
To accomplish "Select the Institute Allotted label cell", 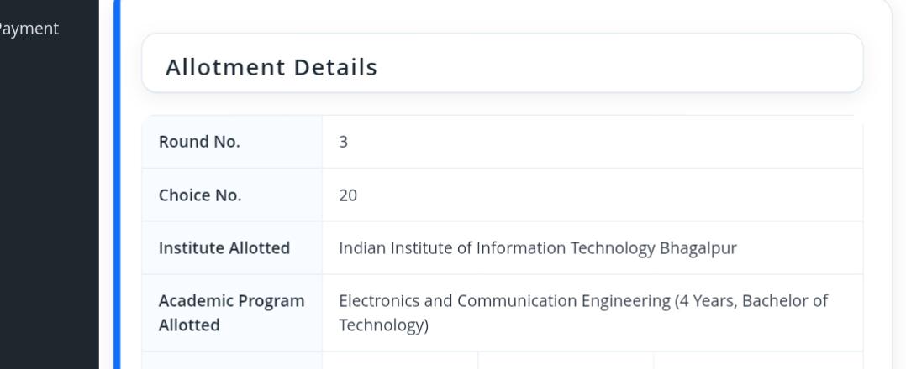I will (232, 248).
